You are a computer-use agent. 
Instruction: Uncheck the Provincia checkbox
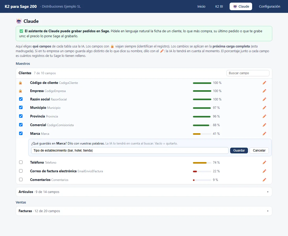[21, 116]
